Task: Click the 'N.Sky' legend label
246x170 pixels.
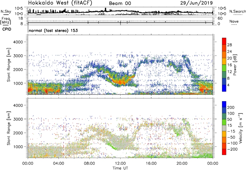Action: (6, 11)
